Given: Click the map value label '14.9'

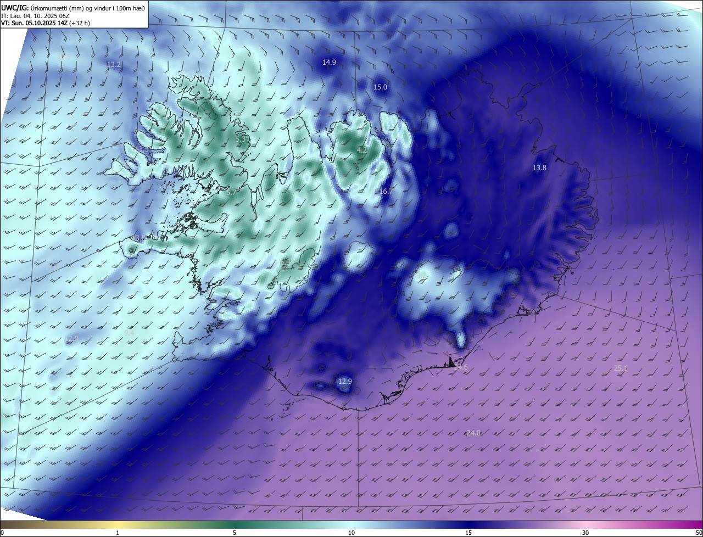Looking at the screenshot, I should (329, 63).
